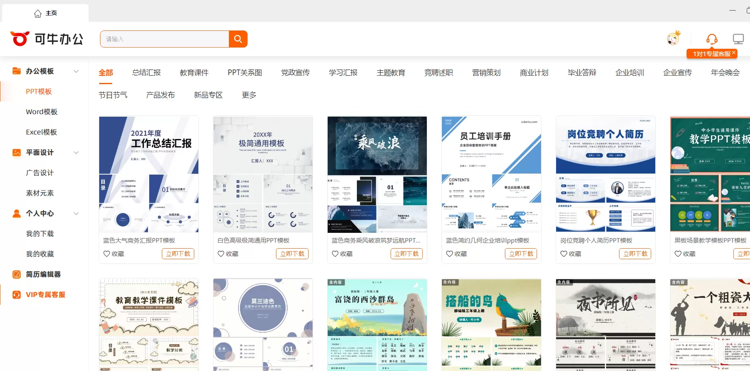Download the 岗位竞聘个人简历PPT模板
Screen dimensions: 750x371
[635, 254]
